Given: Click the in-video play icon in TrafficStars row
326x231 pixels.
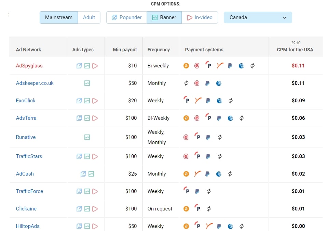Looking at the screenshot, I should coord(95,157).
